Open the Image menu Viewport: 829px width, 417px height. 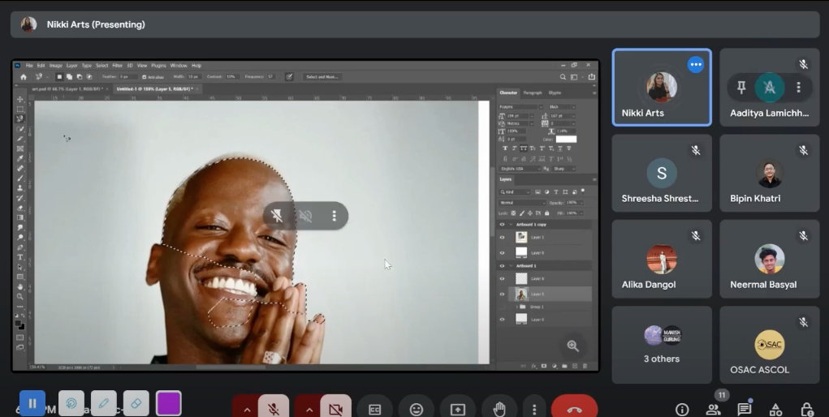point(56,66)
